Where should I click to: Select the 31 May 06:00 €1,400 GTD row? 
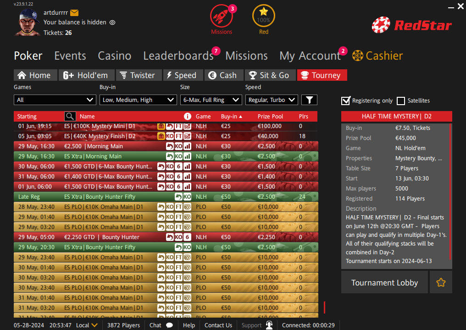point(166,177)
